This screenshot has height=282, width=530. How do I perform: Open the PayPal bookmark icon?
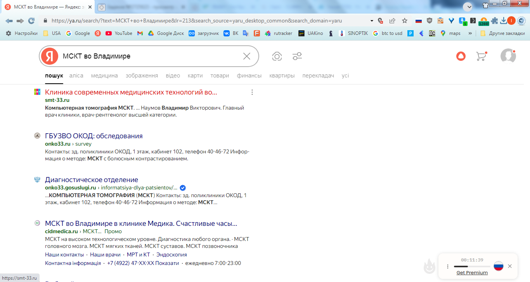410,33
